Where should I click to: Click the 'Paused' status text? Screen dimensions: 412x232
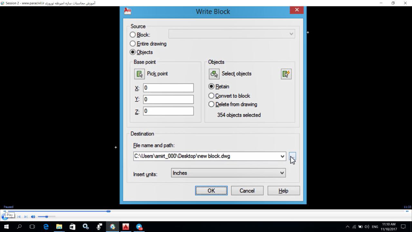click(8, 207)
